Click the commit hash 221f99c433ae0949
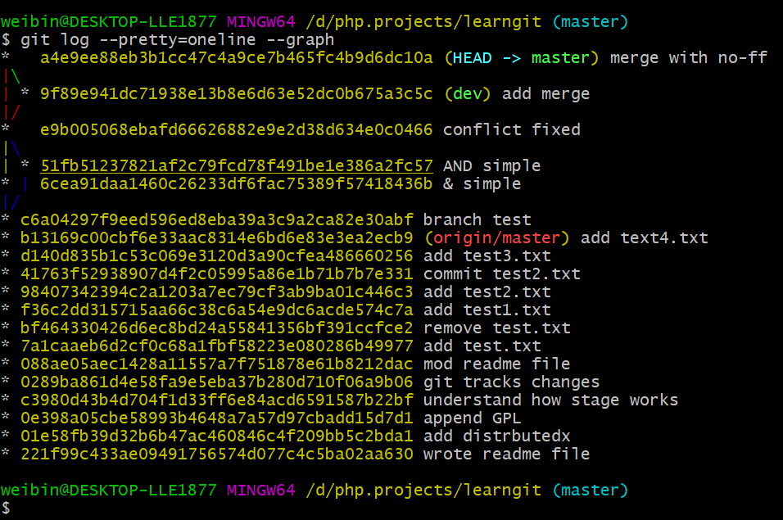This screenshot has width=783, height=520. coord(217,454)
